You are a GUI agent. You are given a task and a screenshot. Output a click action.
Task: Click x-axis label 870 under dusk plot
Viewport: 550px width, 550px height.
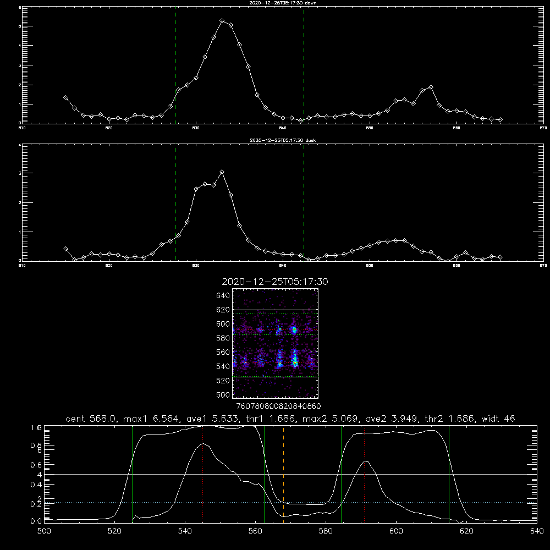coord(543,266)
